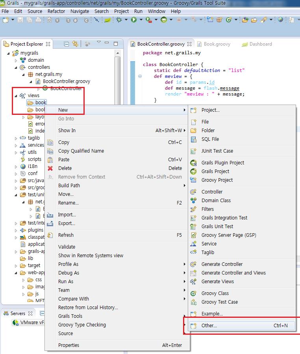Open the Navigate menu
Viewport: 300px width, 354px height.
[x=80, y=11]
